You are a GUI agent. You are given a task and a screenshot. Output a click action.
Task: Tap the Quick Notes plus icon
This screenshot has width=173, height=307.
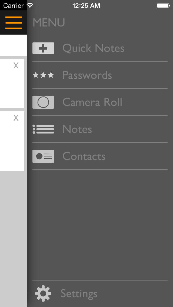(x=43, y=48)
